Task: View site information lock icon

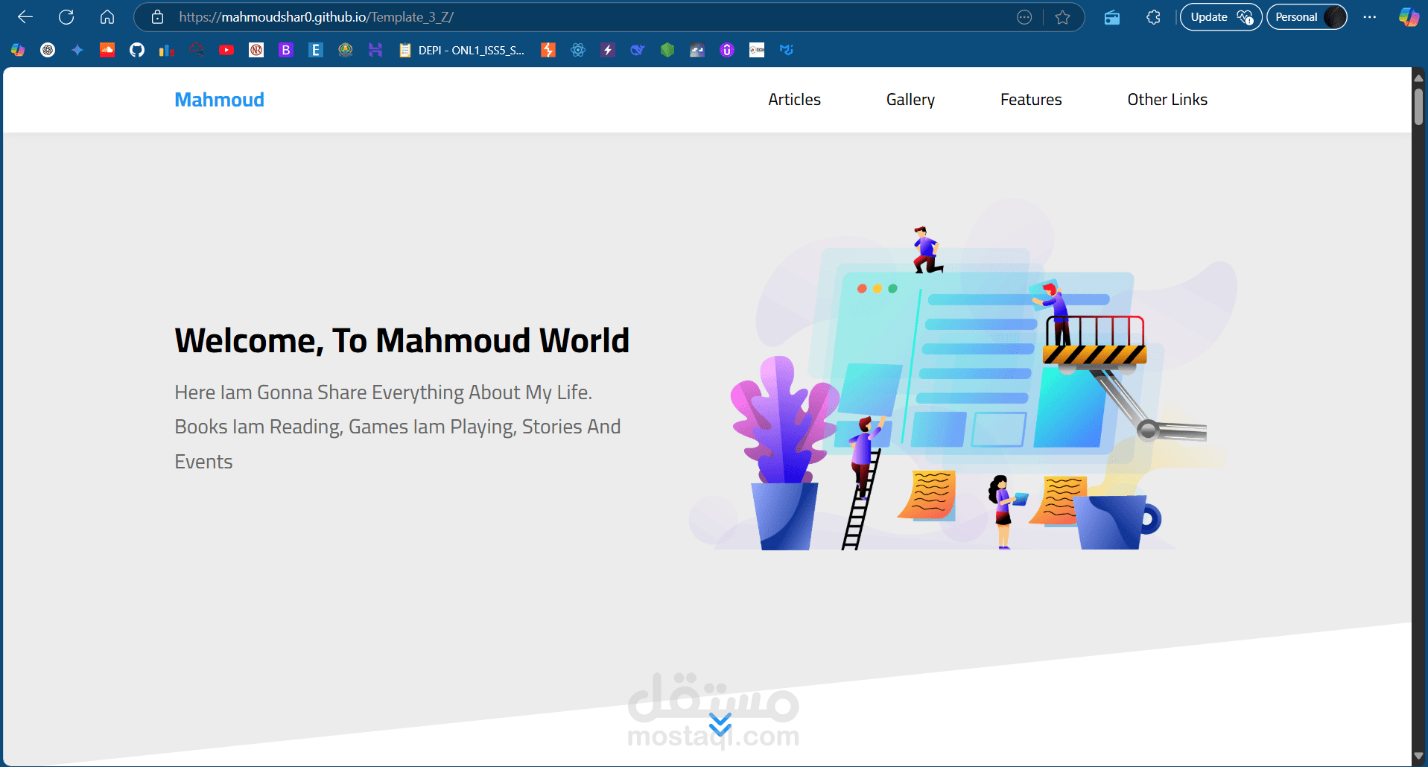Action: click(157, 17)
